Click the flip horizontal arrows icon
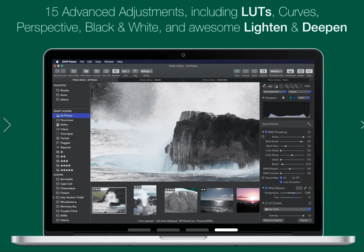 click(x=270, y=86)
